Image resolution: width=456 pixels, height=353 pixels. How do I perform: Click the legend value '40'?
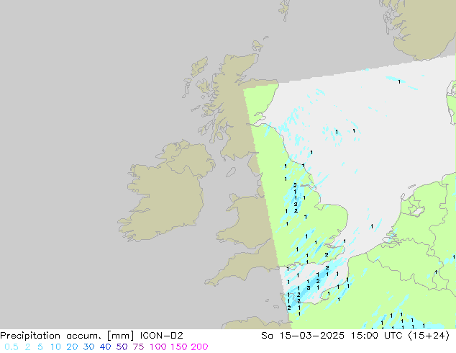[105, 347]
